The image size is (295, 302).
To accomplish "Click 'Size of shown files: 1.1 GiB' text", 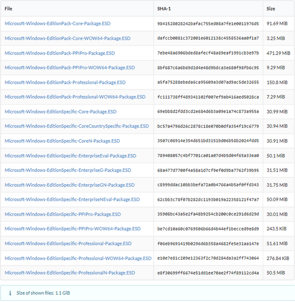I will tap(43, 293).
